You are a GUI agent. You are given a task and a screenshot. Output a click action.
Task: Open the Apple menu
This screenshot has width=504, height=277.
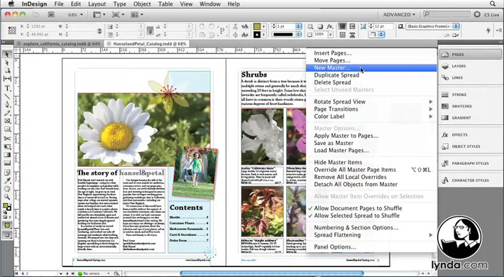point(11,4)
